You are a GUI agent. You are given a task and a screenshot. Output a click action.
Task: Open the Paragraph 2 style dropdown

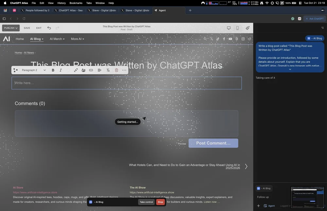[34, 70]
